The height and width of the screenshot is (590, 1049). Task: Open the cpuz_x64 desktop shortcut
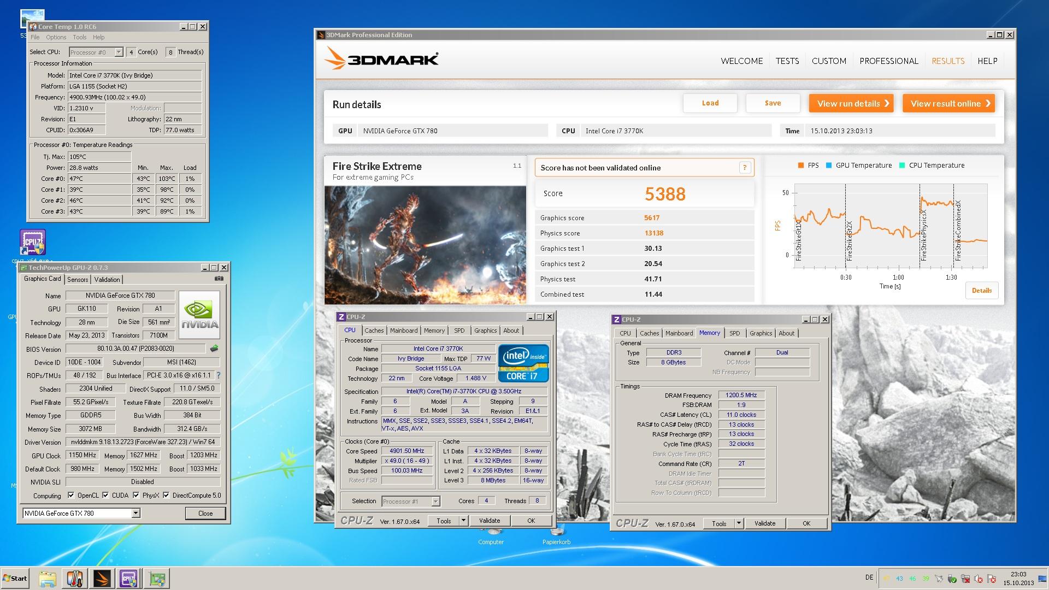33,243
